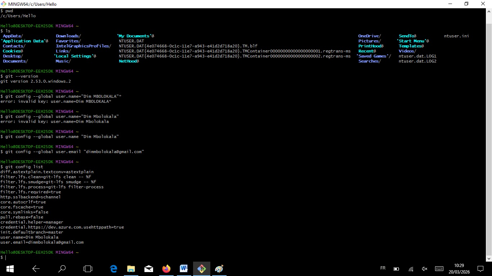Show the touch keyboard

439,269
